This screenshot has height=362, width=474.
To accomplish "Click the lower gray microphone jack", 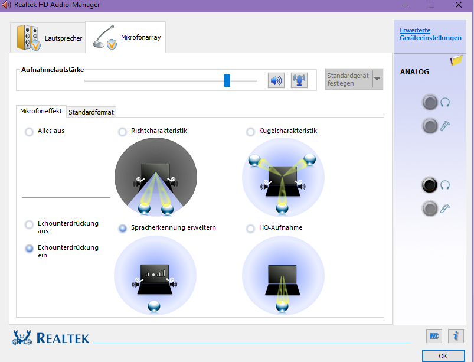I will point(430,208).
